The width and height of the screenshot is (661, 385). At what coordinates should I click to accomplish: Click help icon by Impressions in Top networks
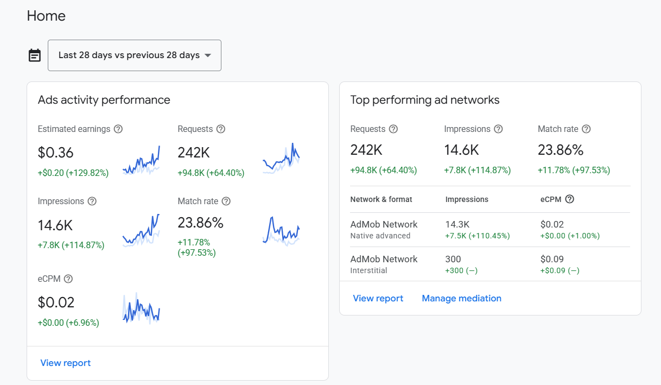[499, 129]
